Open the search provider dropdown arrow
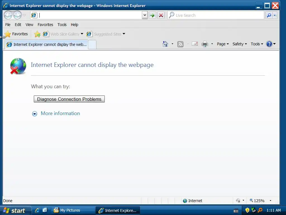Screen dimensions: 286x215 click(x=275, y=15)
